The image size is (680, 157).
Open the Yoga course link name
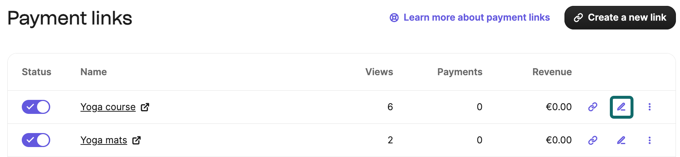coord(108,107)
